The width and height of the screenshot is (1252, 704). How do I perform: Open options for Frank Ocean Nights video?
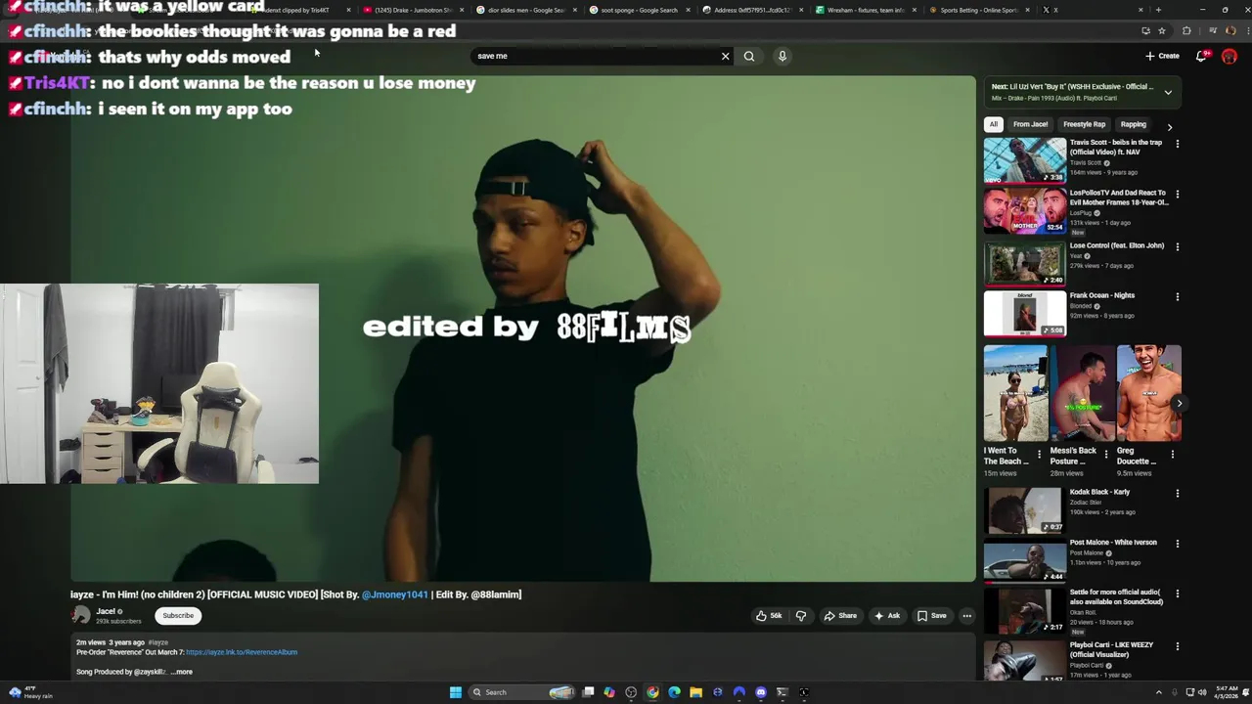(x=1178, y=296)
